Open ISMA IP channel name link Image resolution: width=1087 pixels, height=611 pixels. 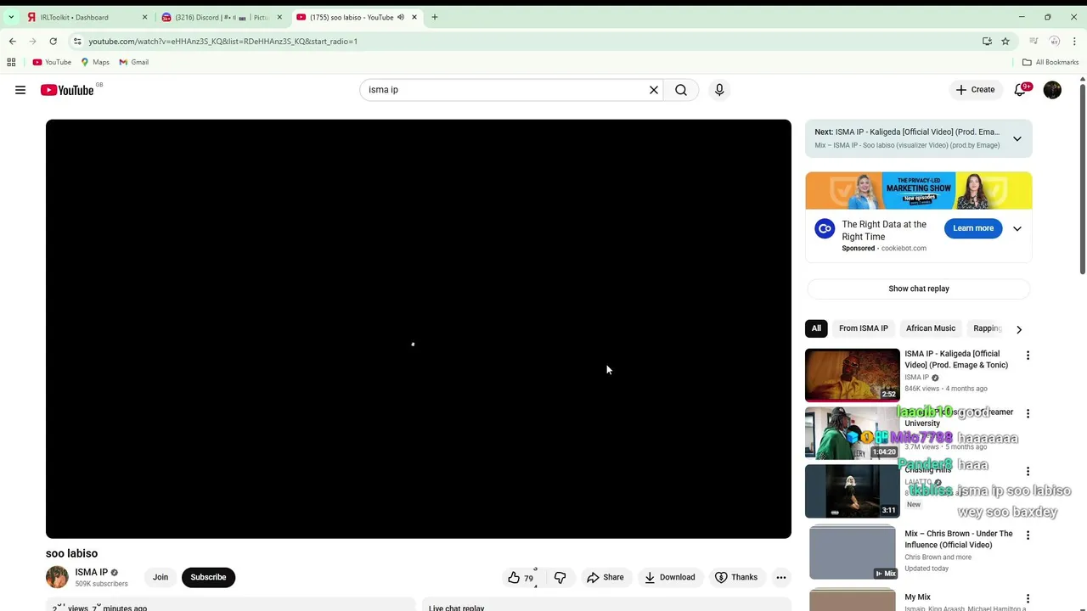pyautogui.click(x=92, y=572)
